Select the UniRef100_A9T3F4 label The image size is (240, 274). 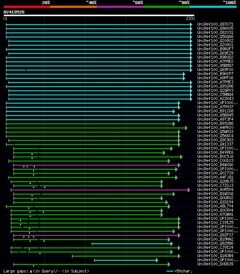[x=215, y=120]
